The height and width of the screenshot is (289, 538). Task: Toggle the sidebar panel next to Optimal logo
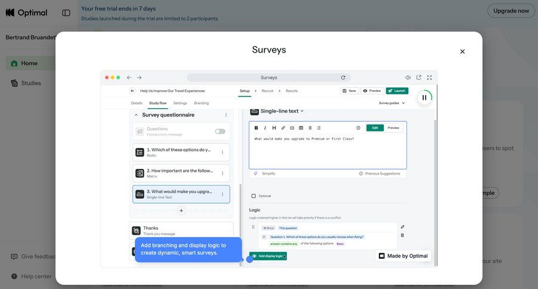(x=66, y=13)
